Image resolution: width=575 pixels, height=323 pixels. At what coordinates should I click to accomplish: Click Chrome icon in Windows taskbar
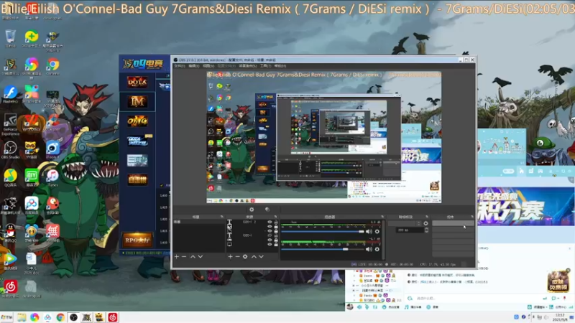point(60,317)
